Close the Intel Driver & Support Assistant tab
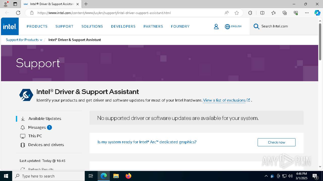 (x=77, y=4)
